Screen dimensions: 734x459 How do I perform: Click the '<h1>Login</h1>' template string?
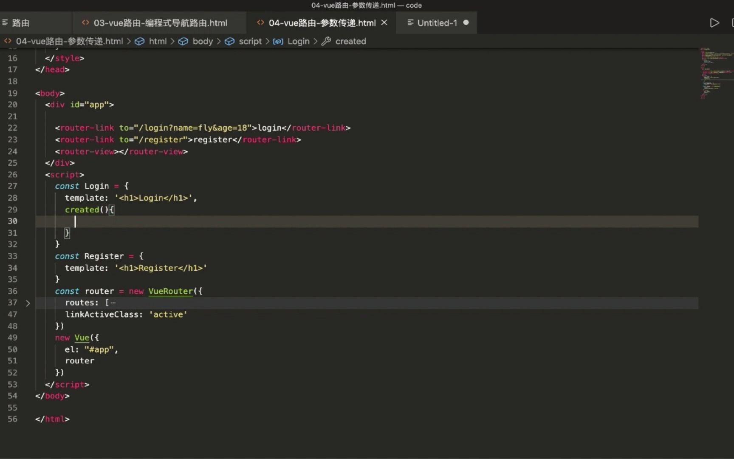153,198
